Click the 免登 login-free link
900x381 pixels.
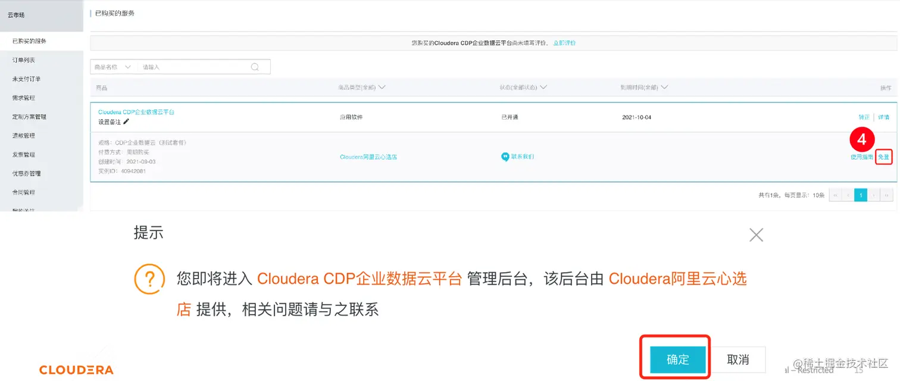pyautogui.click(x=884, y=157)
